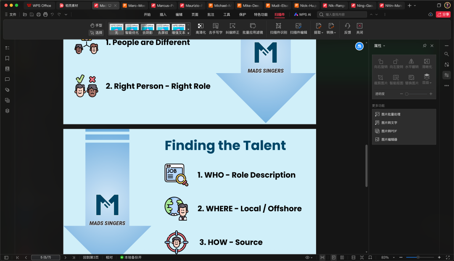The width and height of the screenshot is (454, 261).
Task: Click the search icon in right strip
Action: click(446, 54)
